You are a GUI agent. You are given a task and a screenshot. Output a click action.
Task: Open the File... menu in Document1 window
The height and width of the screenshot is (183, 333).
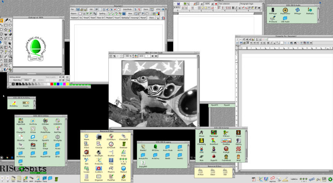pos(73,9)
